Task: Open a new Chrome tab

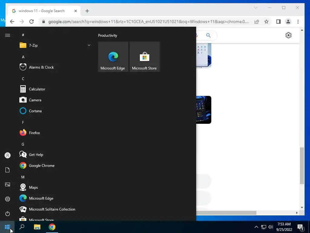Action: point(87,11)
